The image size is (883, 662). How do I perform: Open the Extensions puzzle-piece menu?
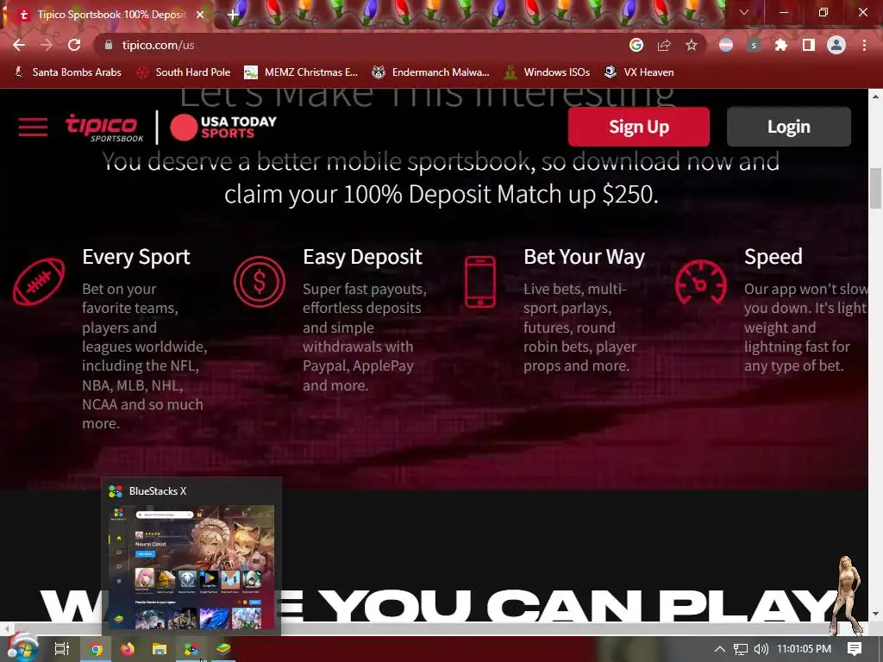pyautogui.click(x=781, y=45)
